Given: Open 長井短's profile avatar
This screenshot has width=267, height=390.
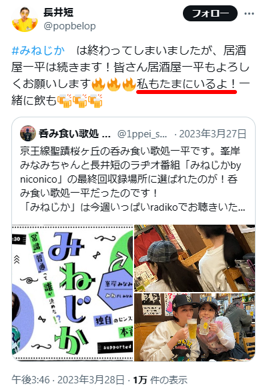Looking at the screenshot, I should click(x=25, y=19).
